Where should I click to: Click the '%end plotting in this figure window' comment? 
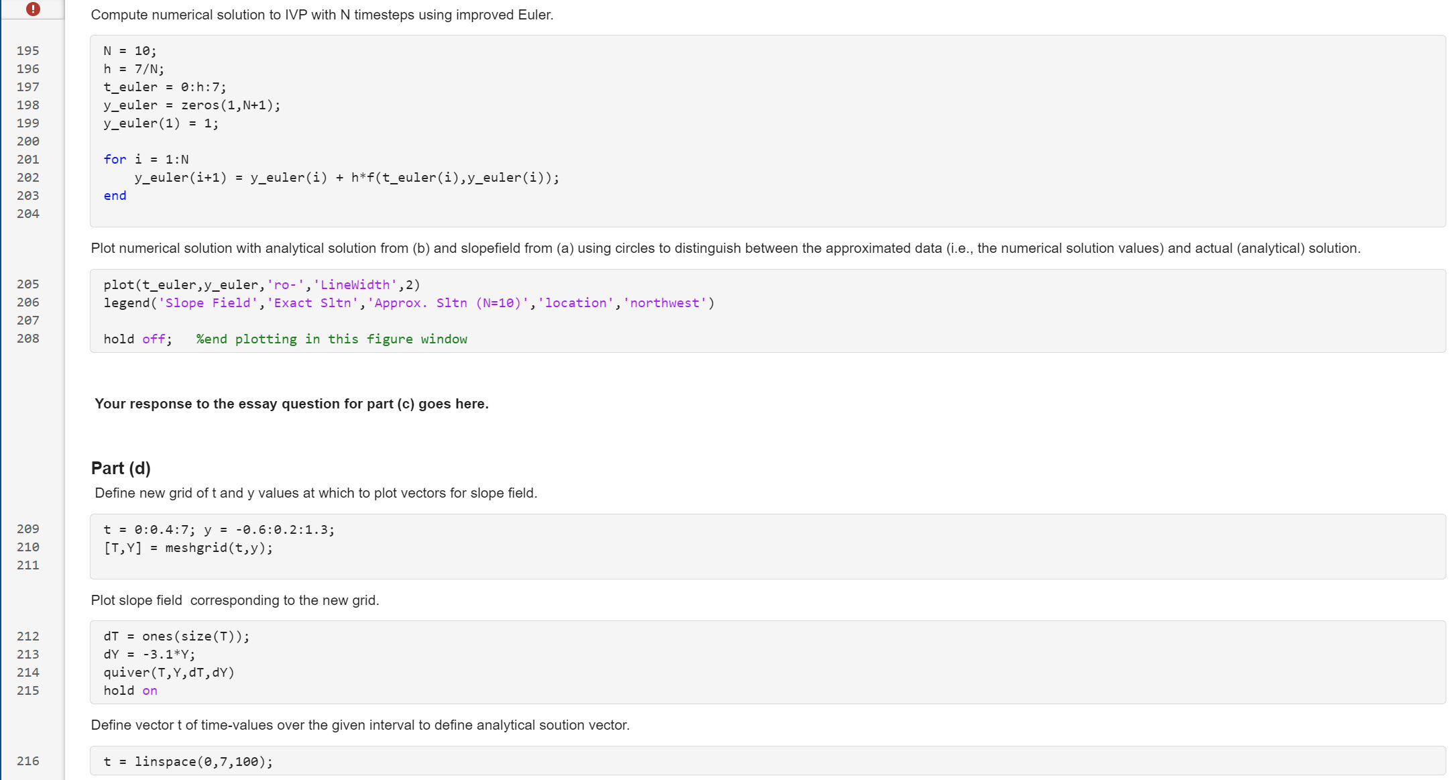tap(332, 339)
